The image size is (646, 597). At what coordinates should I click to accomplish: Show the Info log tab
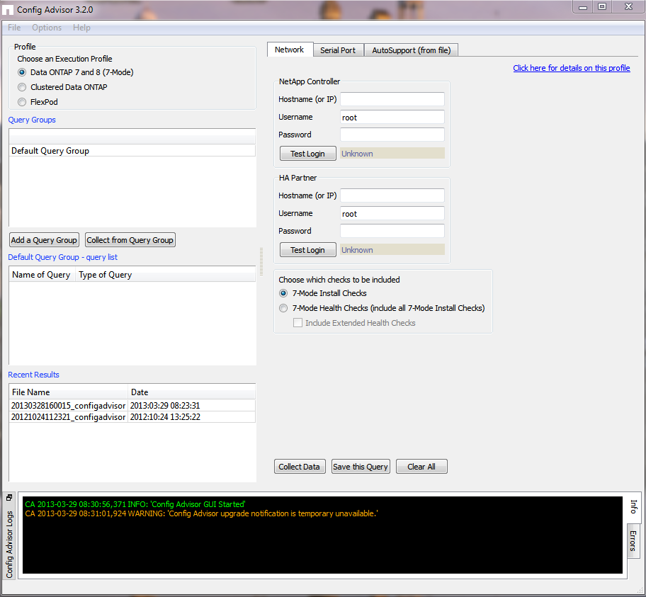[634, 507]
